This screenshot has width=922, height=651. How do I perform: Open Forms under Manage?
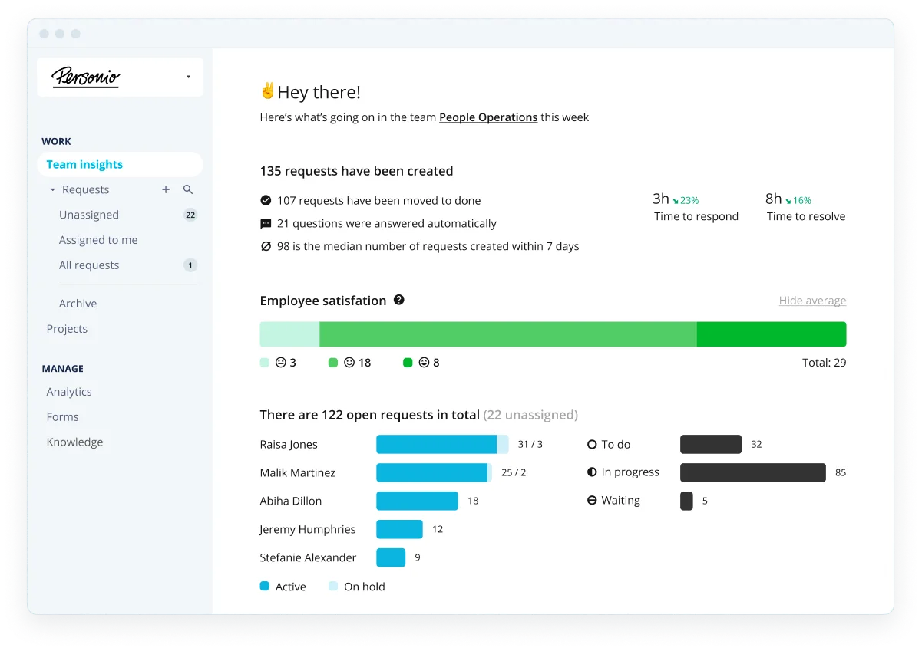[63, 417]
